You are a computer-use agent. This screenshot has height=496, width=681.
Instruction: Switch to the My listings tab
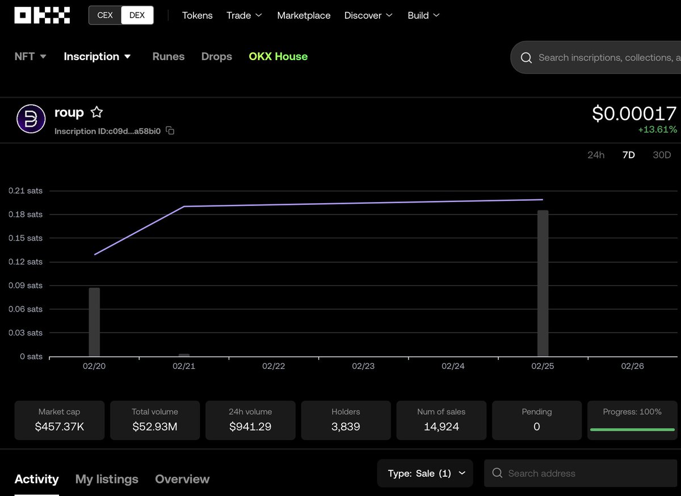pyautogui.click(x=107, y=479)
